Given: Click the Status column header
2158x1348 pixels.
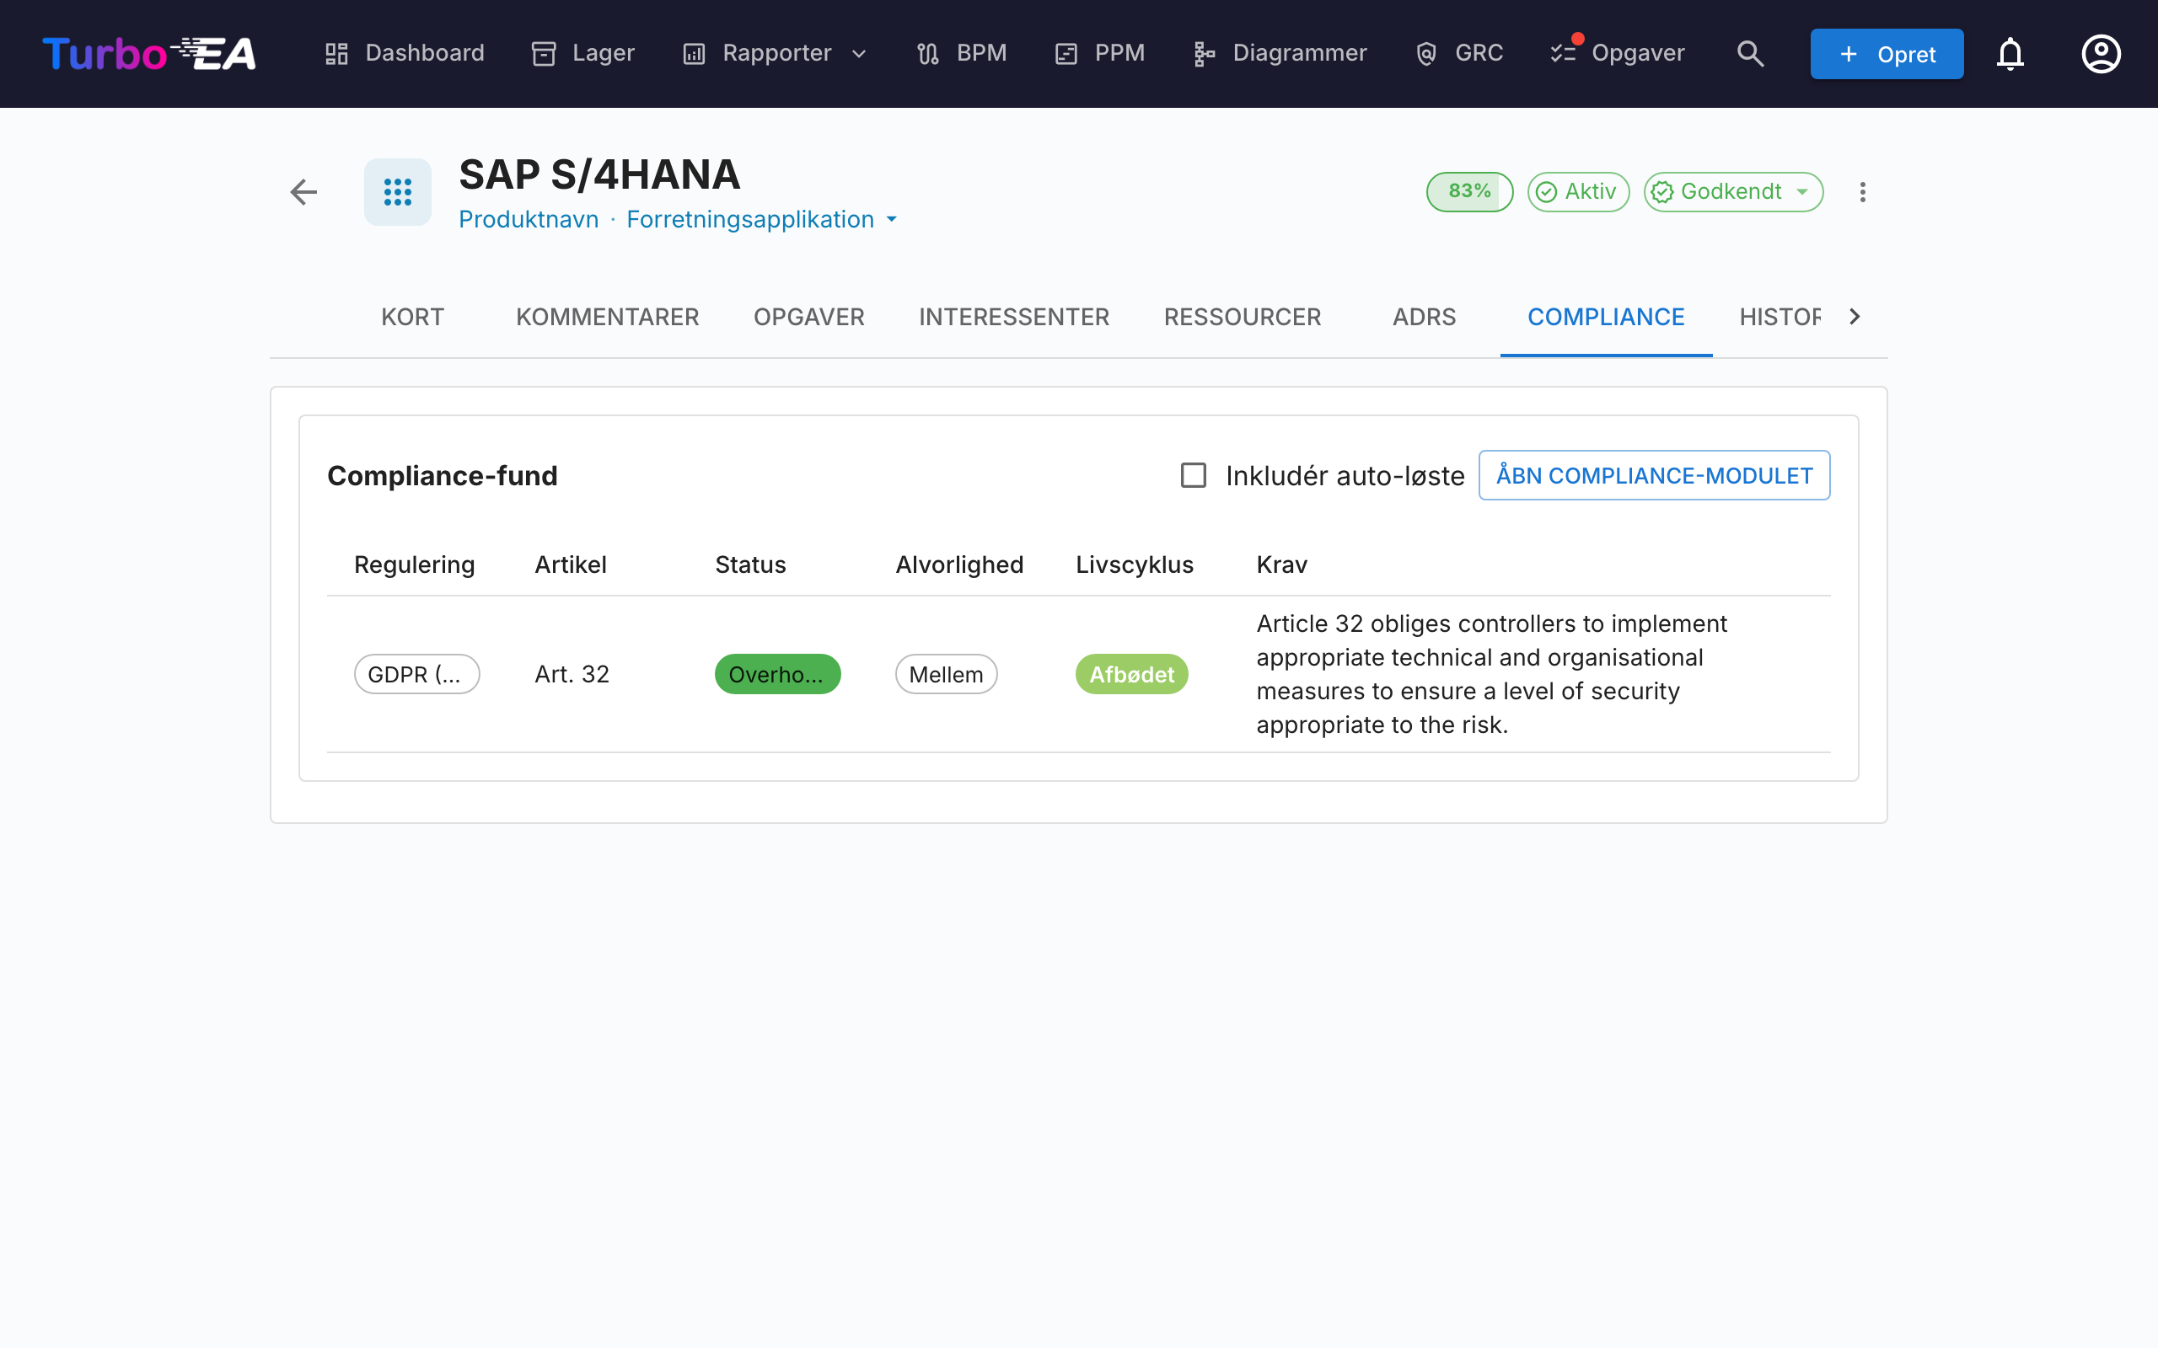Looking at the screenshot, I should 750,564.
